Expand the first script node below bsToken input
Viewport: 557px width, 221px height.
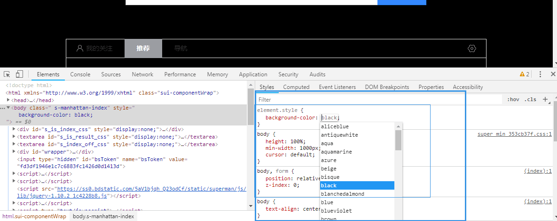click(14, 174)
